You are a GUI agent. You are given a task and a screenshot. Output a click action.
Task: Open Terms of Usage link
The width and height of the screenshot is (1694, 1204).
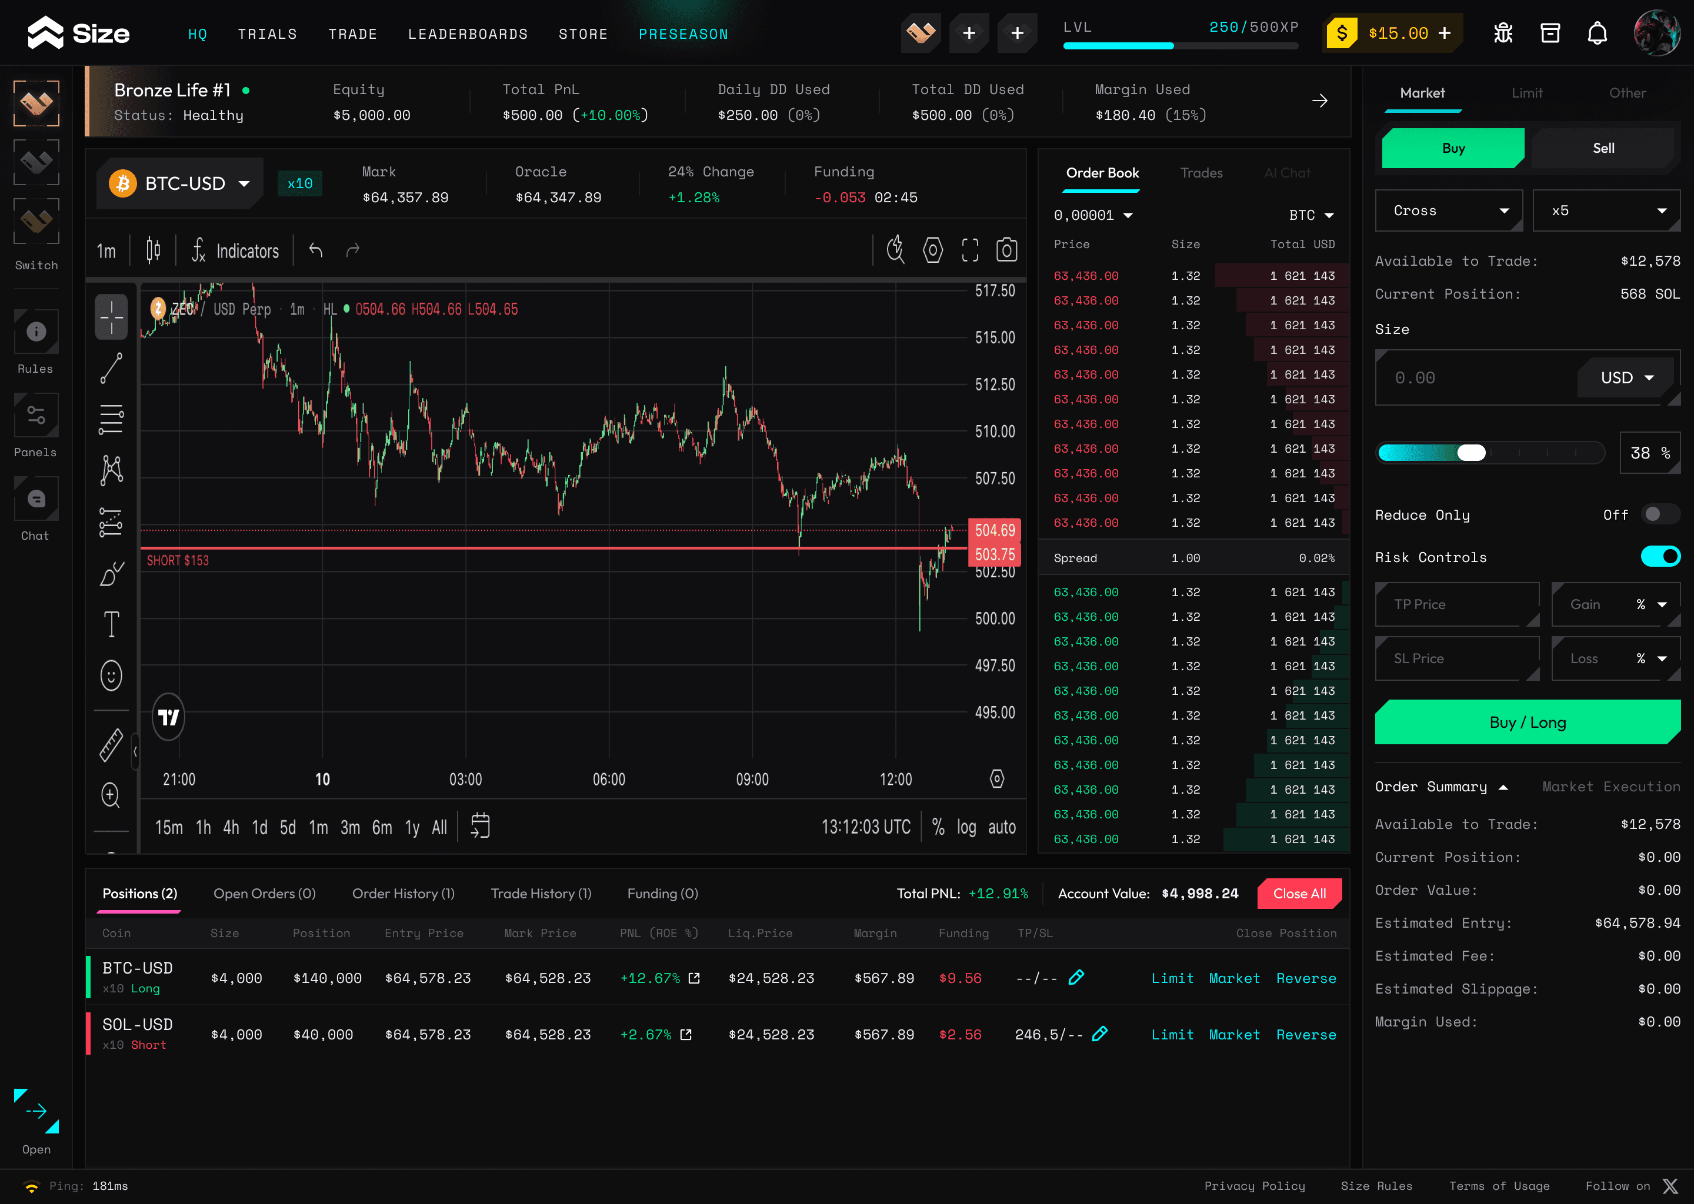pos(1500,1185)
